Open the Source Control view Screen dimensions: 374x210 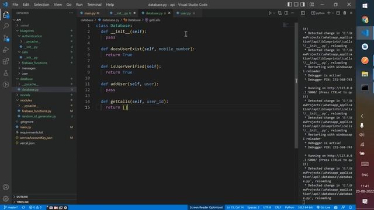point(6,37)
